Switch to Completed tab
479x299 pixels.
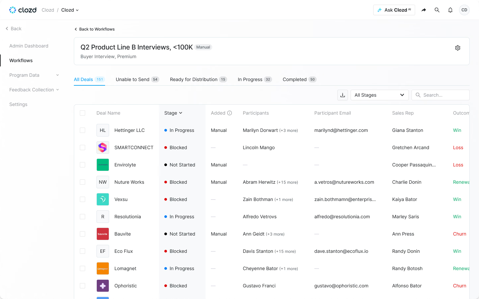(x=299, y=79)
